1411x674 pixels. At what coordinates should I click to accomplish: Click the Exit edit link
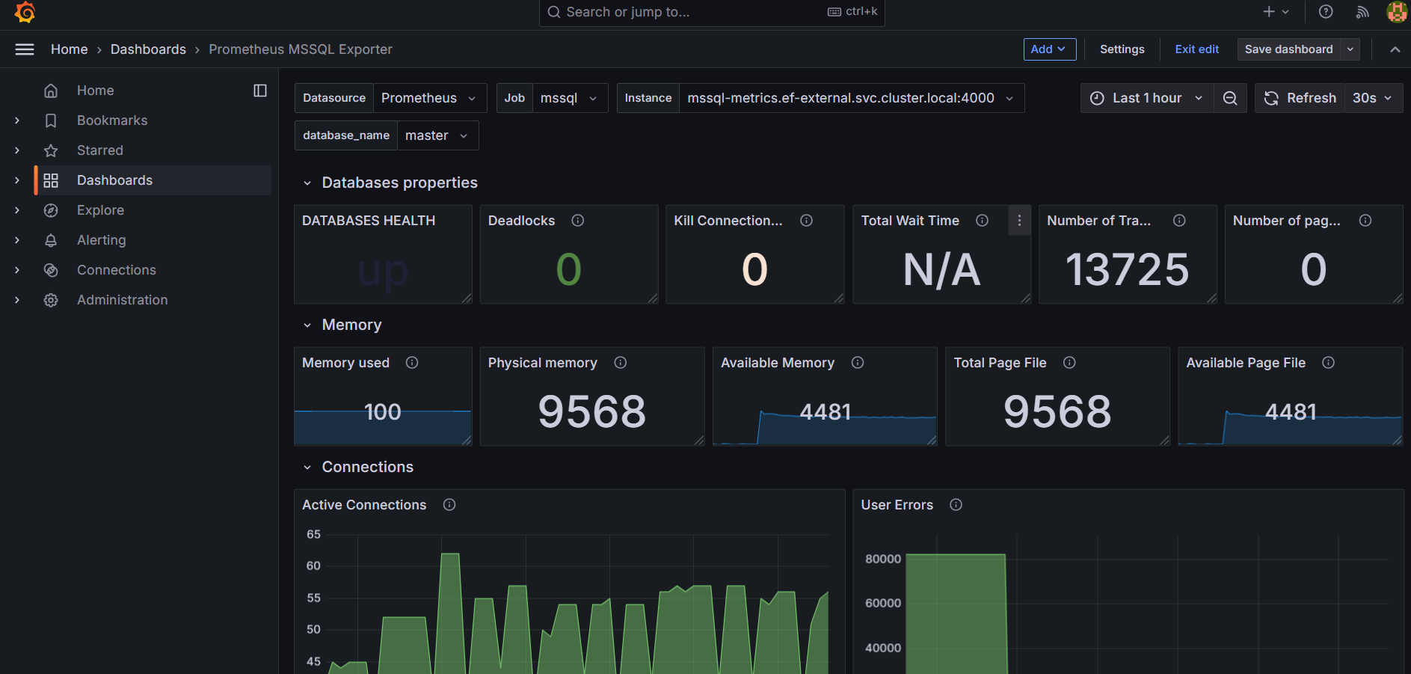1196,49
